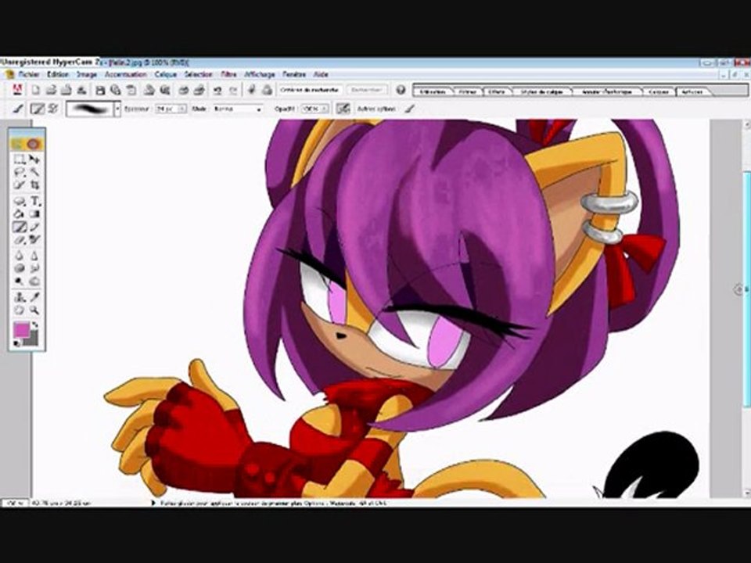
Task: Open the Aide menu
Action: 321,74
